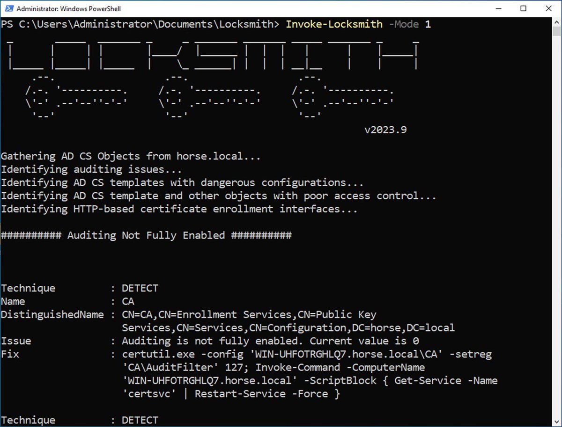Click the line 'Identifying HTTP-based certificate enrollment interfaces...'
Image resolution: width=562 pixels, height=427 pixels.
click(179, 209)
